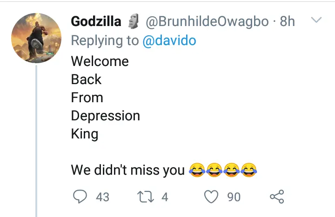The height and width of the screenshot is (217, 335).
Task: Click the "We didn't miss you" text
Action: [x=128, y=171]
